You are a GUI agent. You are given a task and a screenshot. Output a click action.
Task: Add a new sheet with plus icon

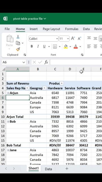pos(67,169)
